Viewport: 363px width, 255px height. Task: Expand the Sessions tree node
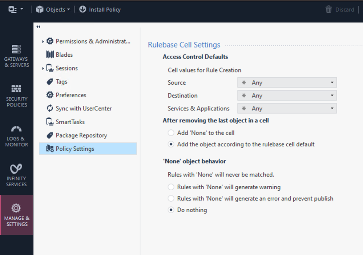(x=43, y=68)
